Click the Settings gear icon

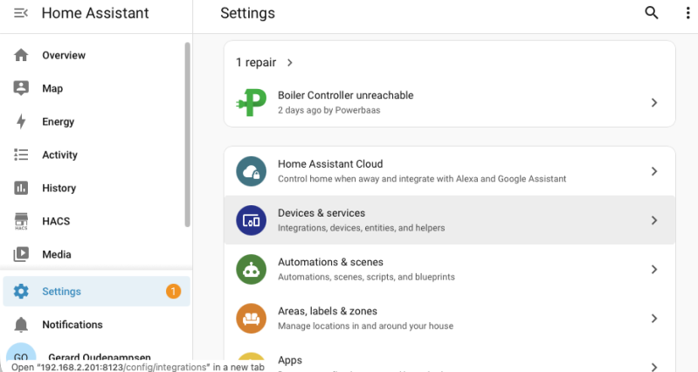tap(21, 291)
